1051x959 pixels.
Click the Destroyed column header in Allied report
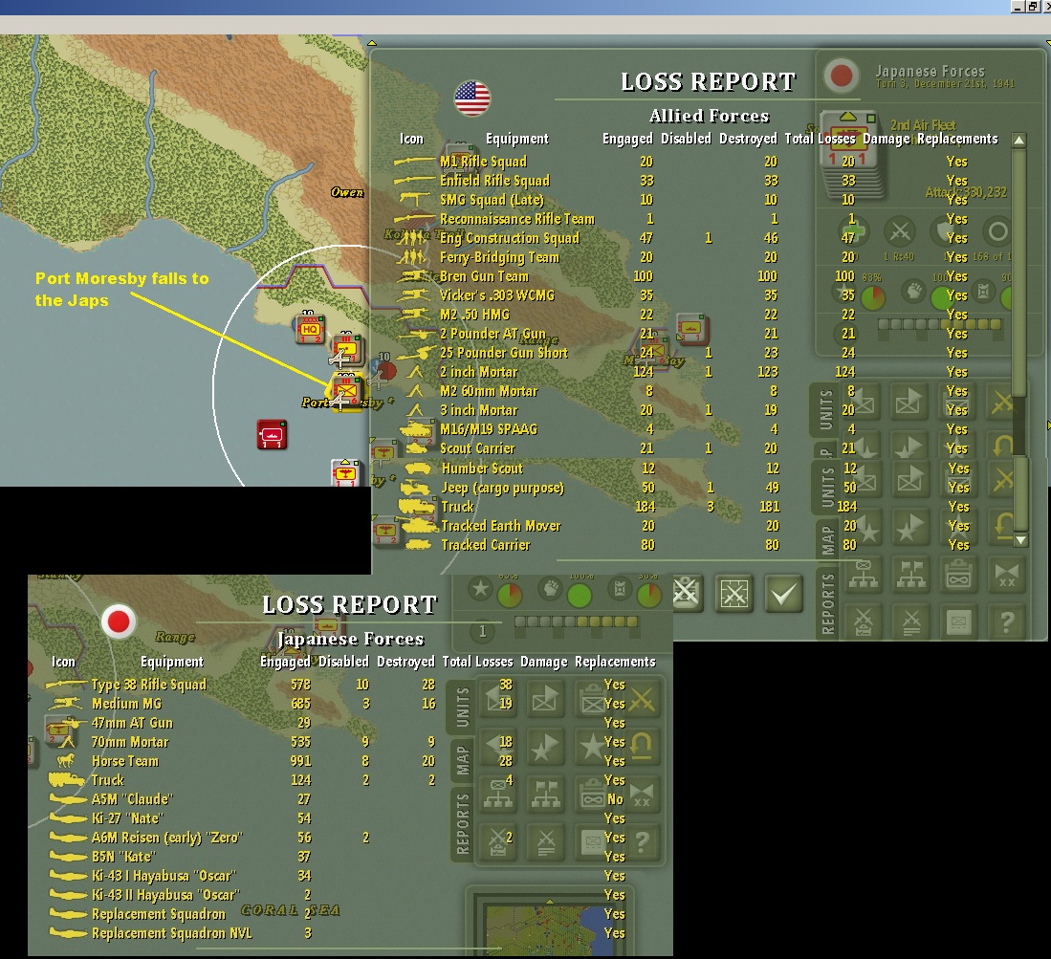pos(748,139)
